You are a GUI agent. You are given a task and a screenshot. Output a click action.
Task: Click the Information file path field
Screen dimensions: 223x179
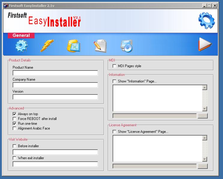click(155, 116)
